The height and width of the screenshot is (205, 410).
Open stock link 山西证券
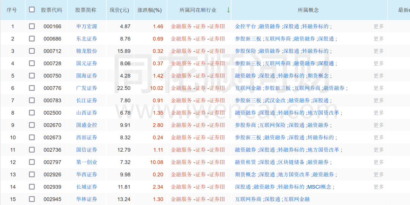[87, 113]
